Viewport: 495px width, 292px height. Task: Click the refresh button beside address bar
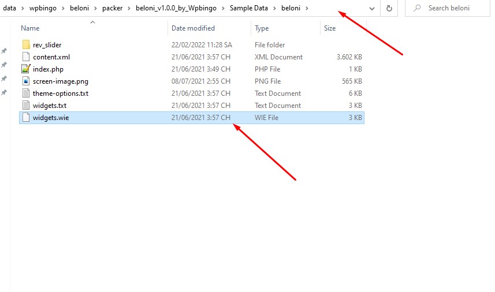point(389,8)
